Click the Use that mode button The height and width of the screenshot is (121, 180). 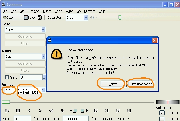click(141, 84)
